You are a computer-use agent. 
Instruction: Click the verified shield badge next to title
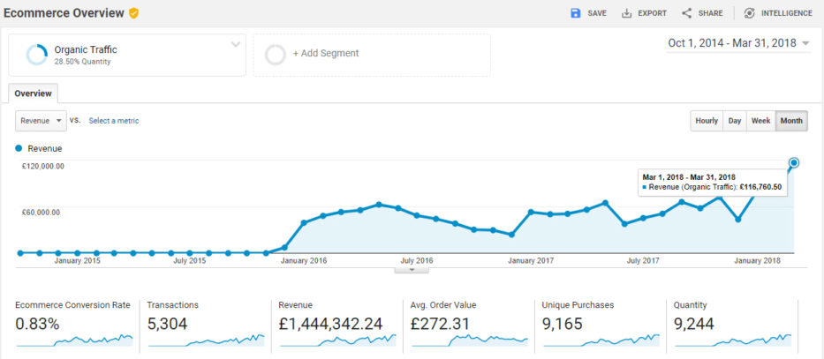[x=133, y=13]
